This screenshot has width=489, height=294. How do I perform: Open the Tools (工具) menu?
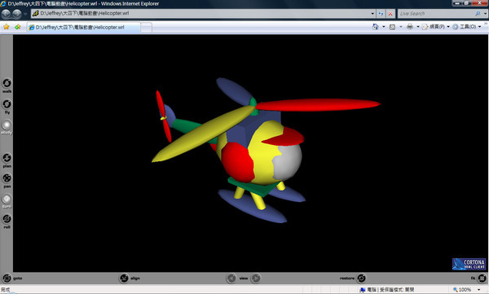[x=467, y=27]
